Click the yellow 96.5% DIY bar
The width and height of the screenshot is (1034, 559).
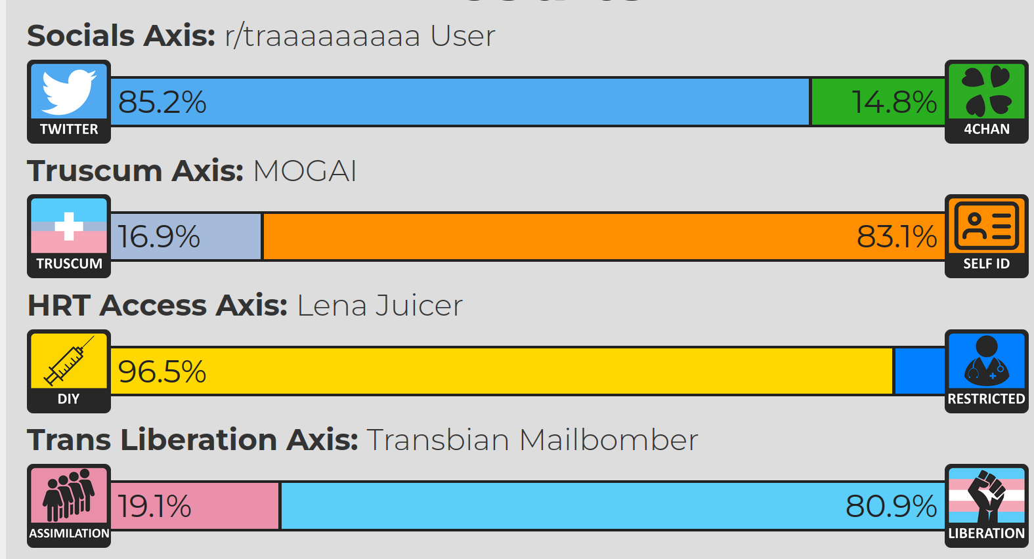[x=502, y=371]
